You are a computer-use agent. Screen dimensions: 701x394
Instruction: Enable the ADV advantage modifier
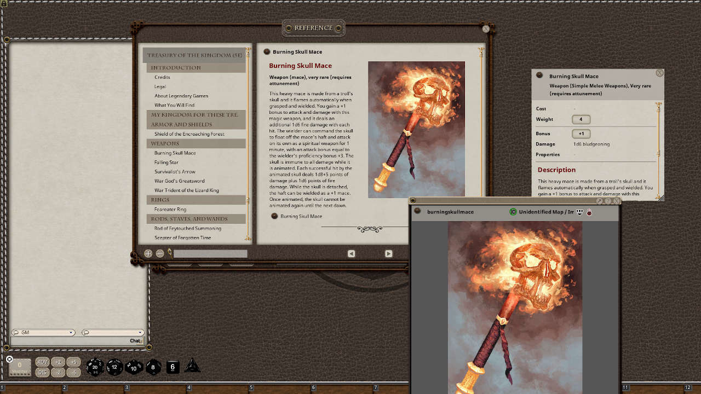[x=43, y=362]
